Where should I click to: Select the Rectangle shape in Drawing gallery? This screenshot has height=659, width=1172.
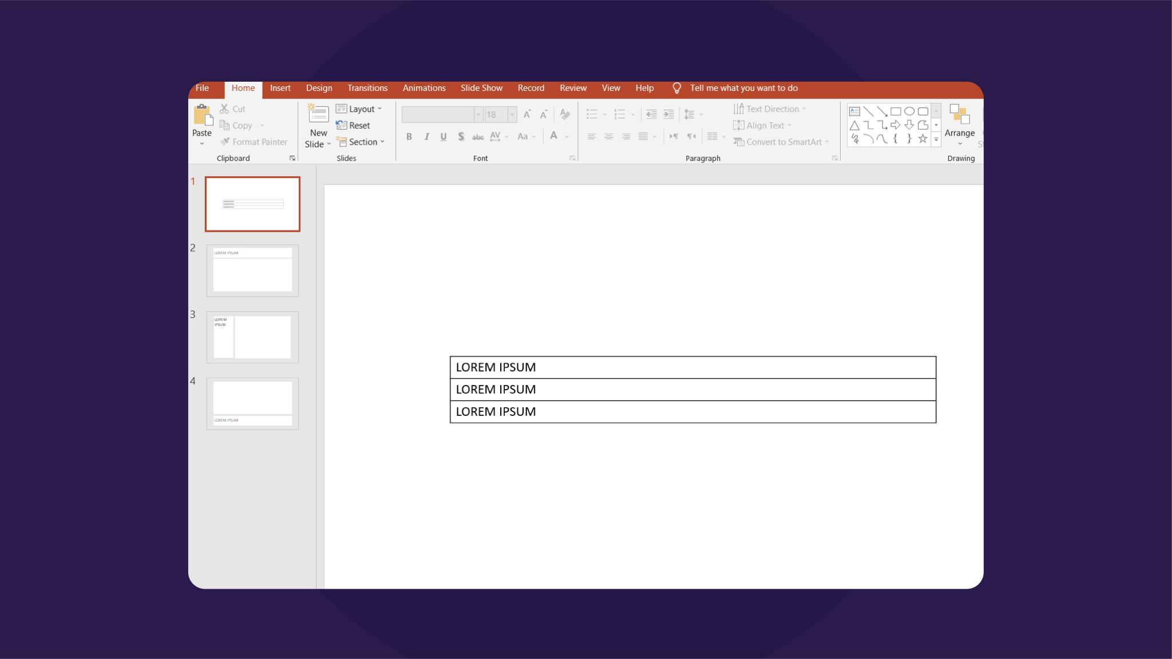[896, 110]
